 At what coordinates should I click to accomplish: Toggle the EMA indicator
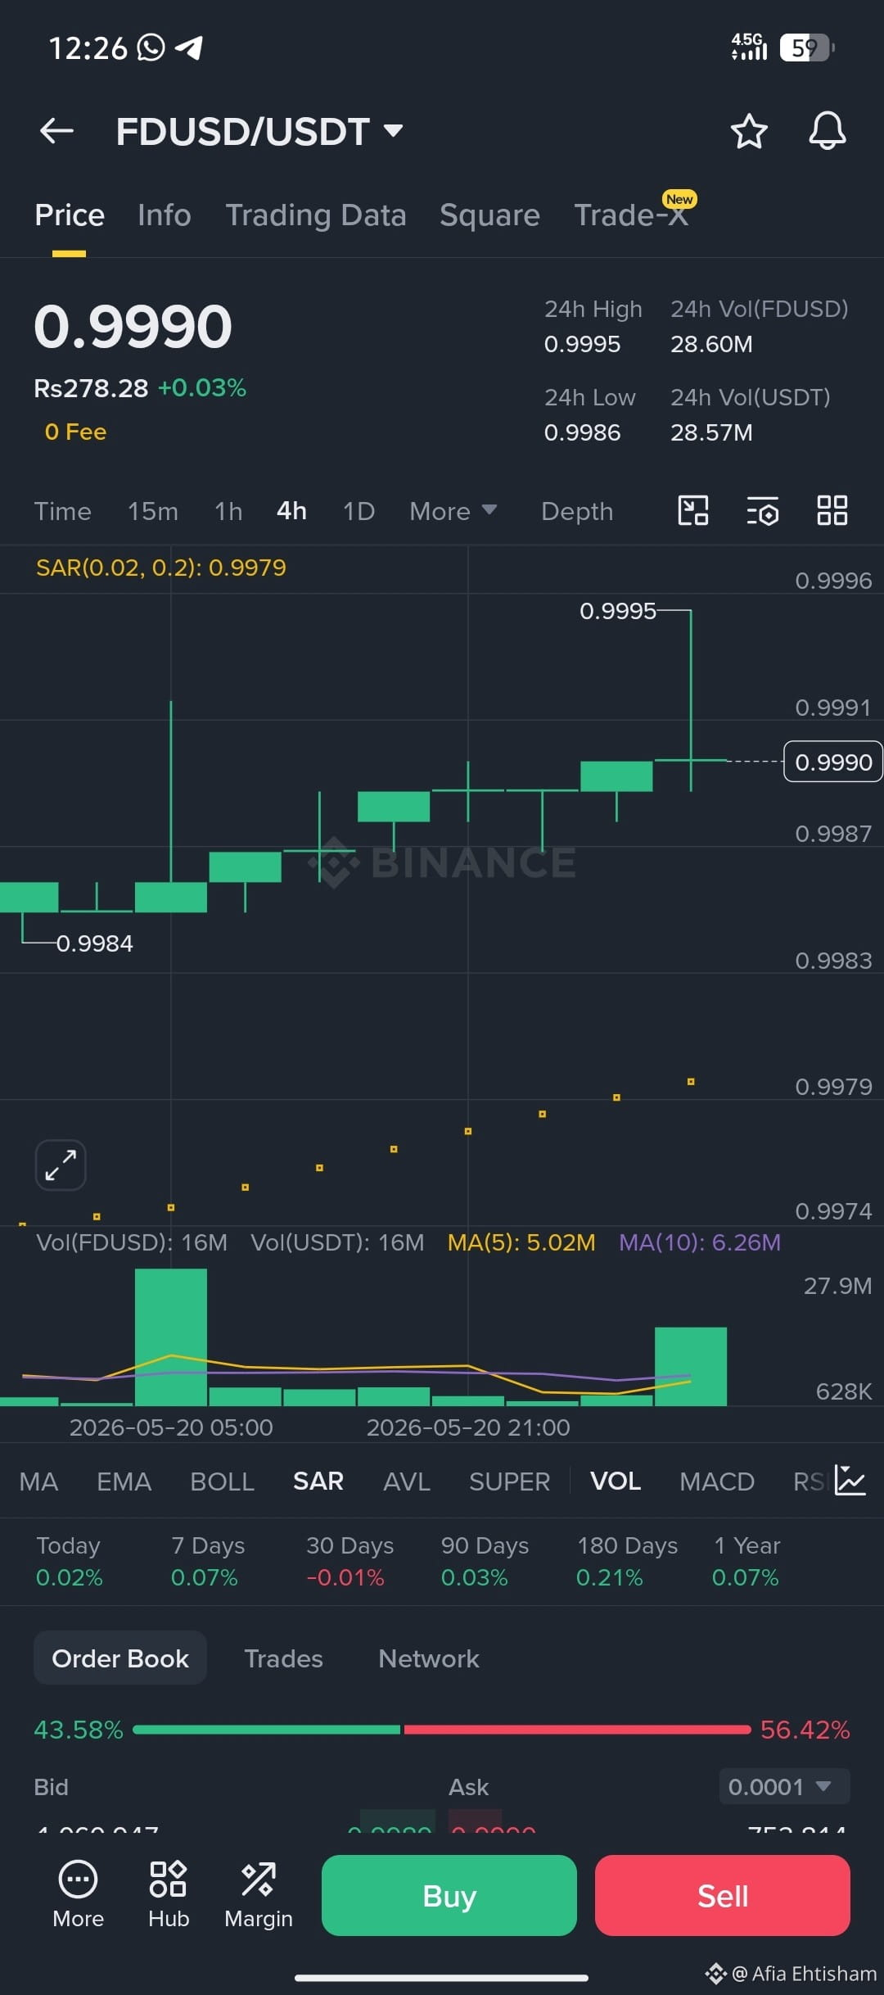tap(124, 1481)
